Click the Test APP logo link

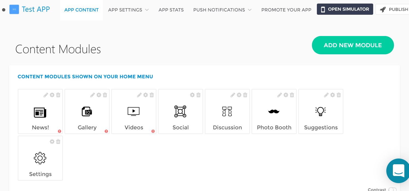coord(30,9)
